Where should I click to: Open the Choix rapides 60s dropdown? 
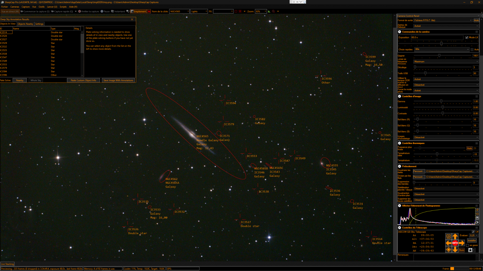click(x=442, y=49)
